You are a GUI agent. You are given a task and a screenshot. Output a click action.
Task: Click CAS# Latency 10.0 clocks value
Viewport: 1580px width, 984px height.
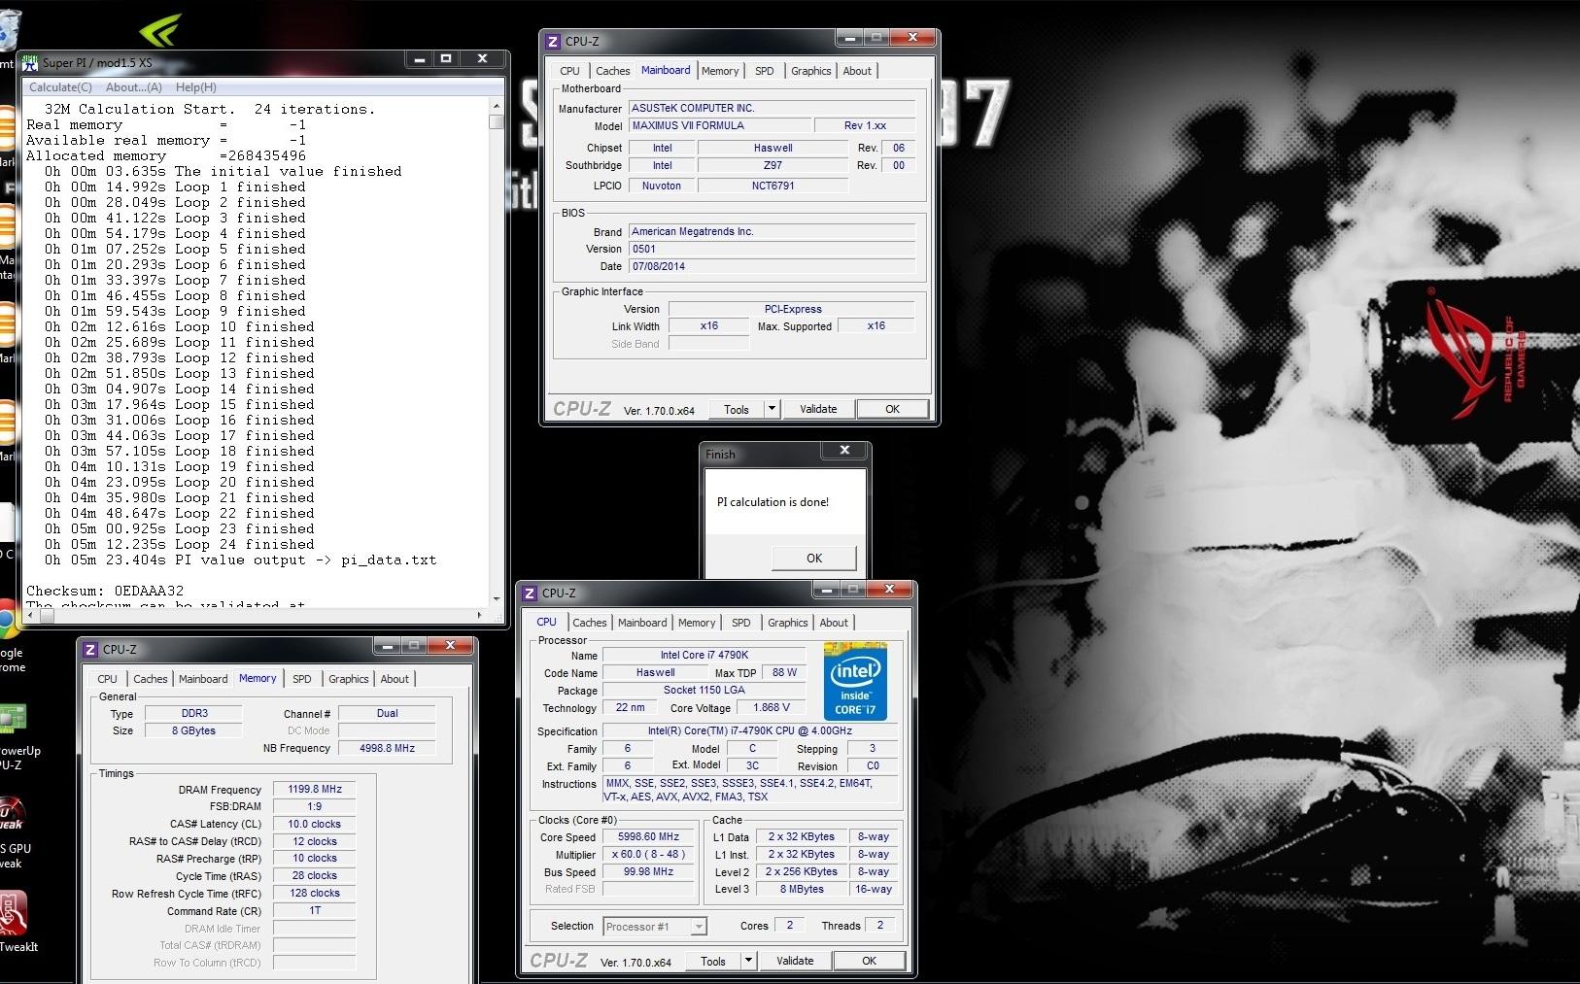[315, 824]
